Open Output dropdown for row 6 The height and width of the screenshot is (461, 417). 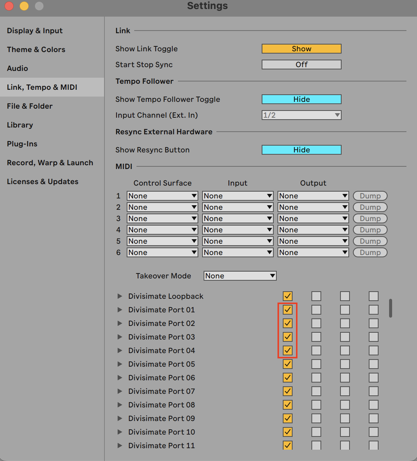pos(313,252)
